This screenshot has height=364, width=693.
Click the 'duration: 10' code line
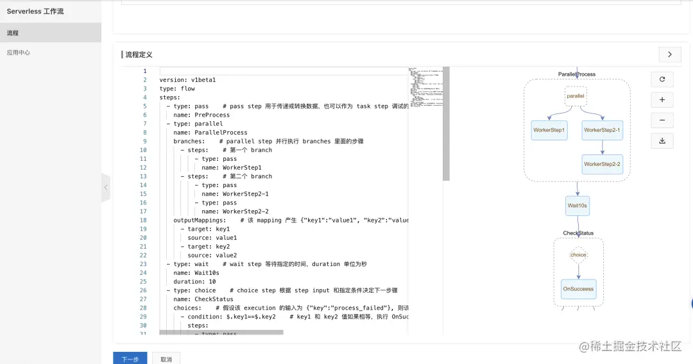click(194, 281)
